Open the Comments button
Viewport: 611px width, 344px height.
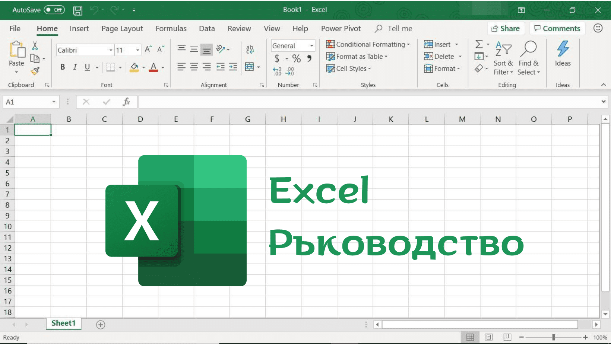click(557, 29)
